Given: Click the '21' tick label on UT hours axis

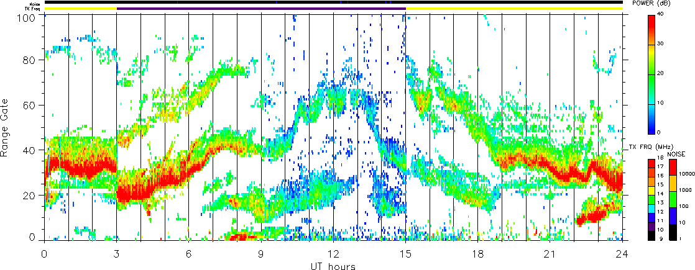Looking at the screenshot, I should point(550,254).
